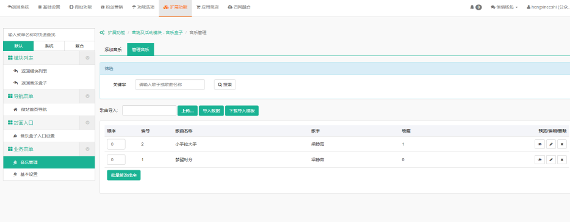Collapse the 封面入口 section chevron
This screenshot has width=570, height=222.
(87, 123)
